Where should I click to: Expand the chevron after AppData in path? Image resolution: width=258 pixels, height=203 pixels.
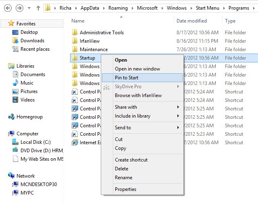coord(104,8)
